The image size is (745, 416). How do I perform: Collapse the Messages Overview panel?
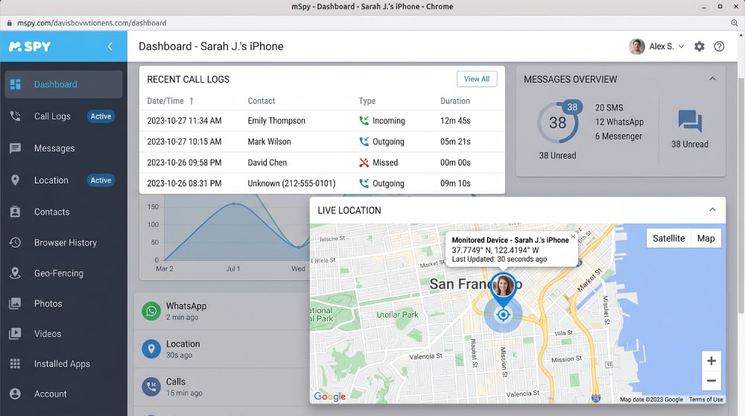(712, 79)
